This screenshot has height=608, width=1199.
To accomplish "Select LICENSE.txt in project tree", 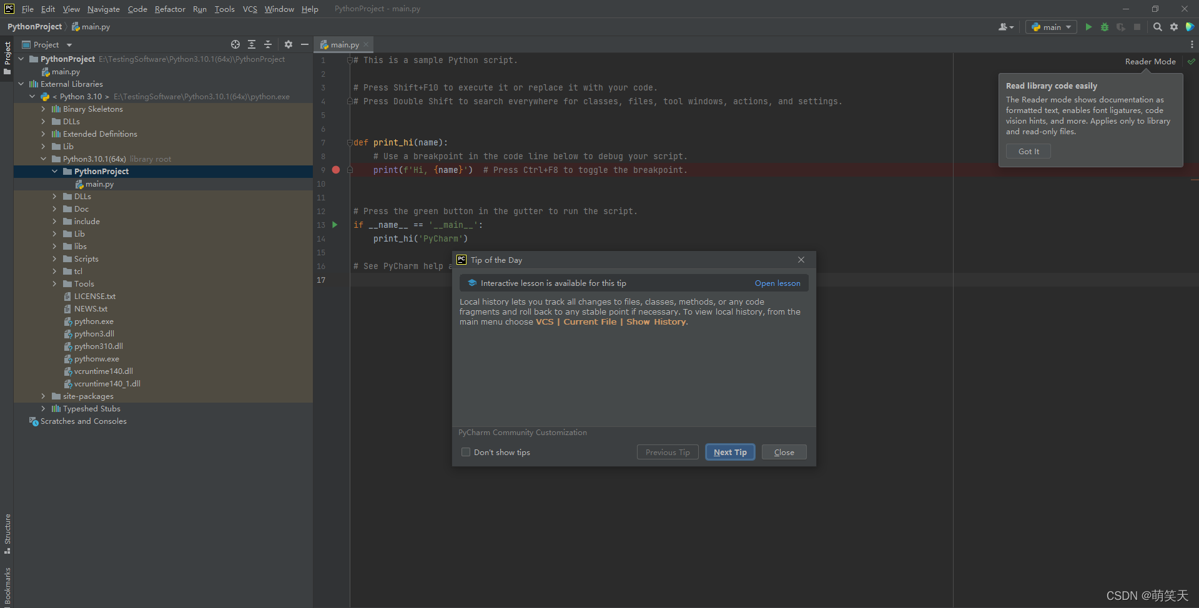I will click(x=94, y=297).
